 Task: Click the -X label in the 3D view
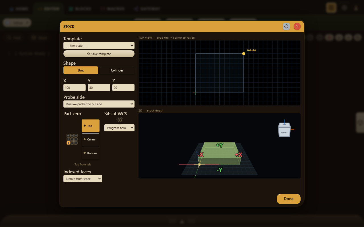coord(200,155)
